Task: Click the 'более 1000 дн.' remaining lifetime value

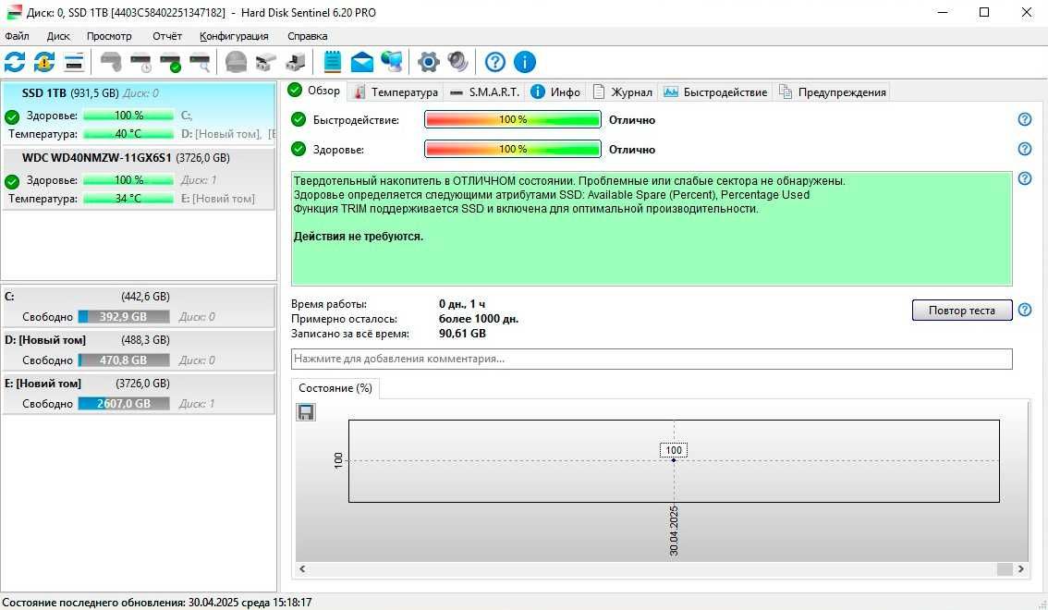Action: click(479, 319)
